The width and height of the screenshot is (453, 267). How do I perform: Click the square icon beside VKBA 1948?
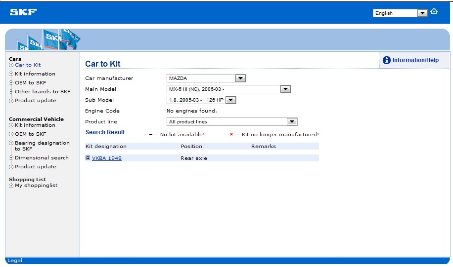coord(88,158)
